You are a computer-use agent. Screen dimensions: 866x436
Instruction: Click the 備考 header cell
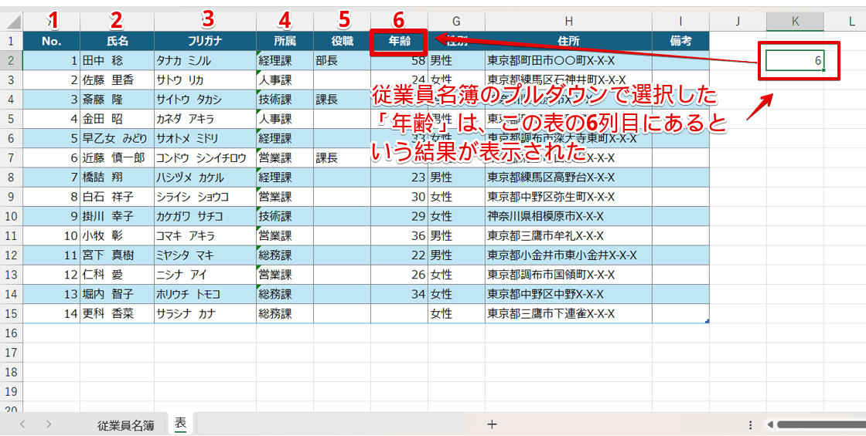680,41
